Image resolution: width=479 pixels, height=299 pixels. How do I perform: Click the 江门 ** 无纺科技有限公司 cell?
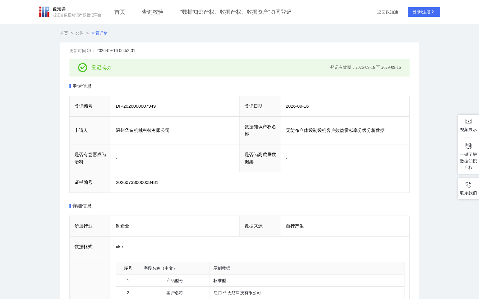coord(307,293)
